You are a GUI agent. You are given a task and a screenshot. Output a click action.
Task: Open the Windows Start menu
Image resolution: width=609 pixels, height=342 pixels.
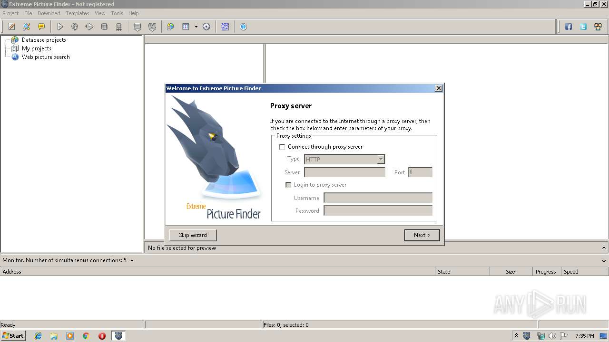13,336
